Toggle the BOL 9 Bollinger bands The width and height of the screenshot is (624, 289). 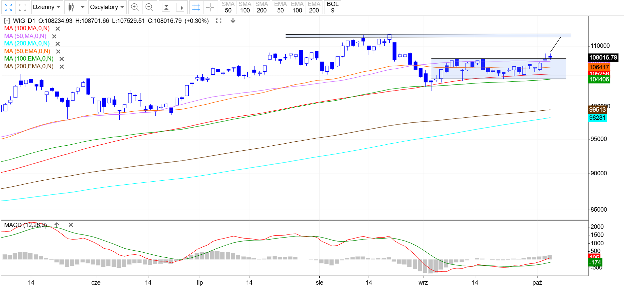[x=333, y=7]
